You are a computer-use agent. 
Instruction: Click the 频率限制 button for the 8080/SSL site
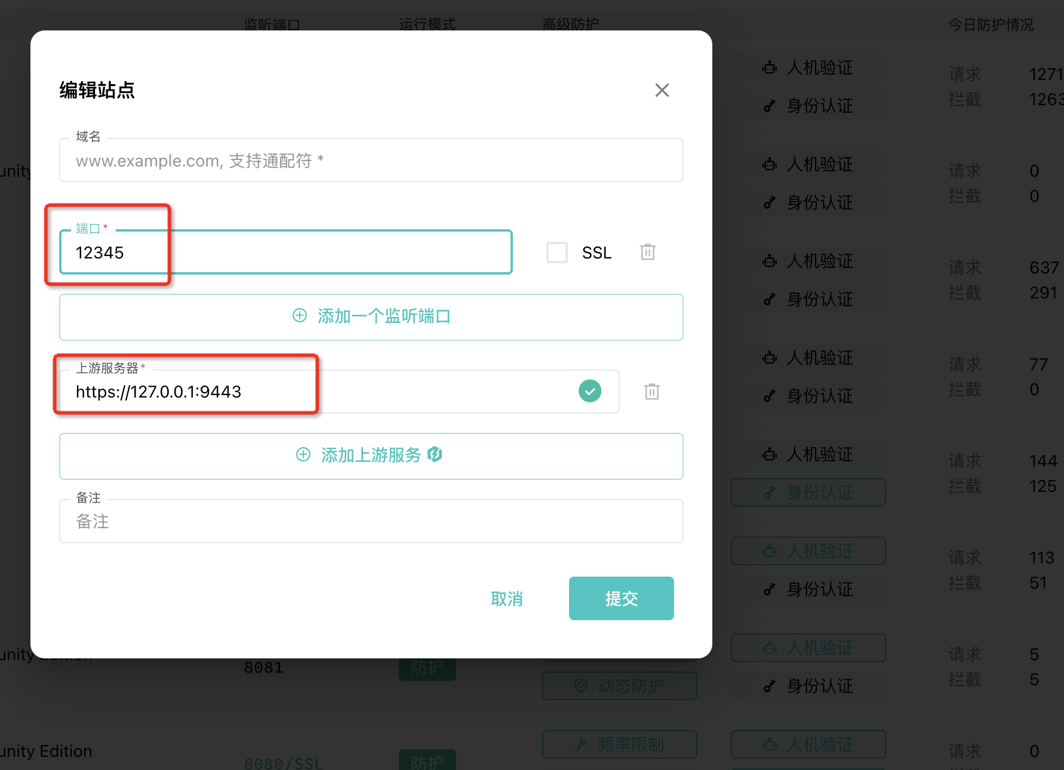(x=619, y=744)
